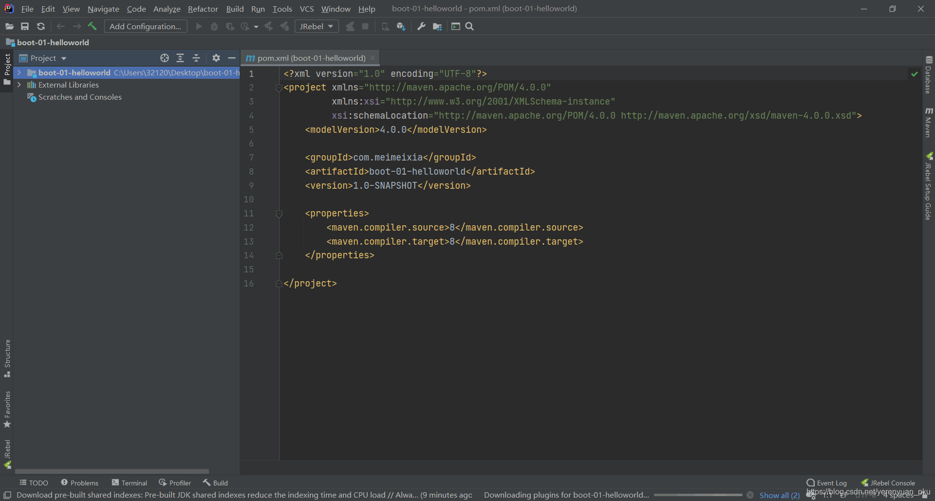This screenshot has width=935, height=501.
Task: Click the green inspection checkmark in editor
Action: [x=915, y=74]
